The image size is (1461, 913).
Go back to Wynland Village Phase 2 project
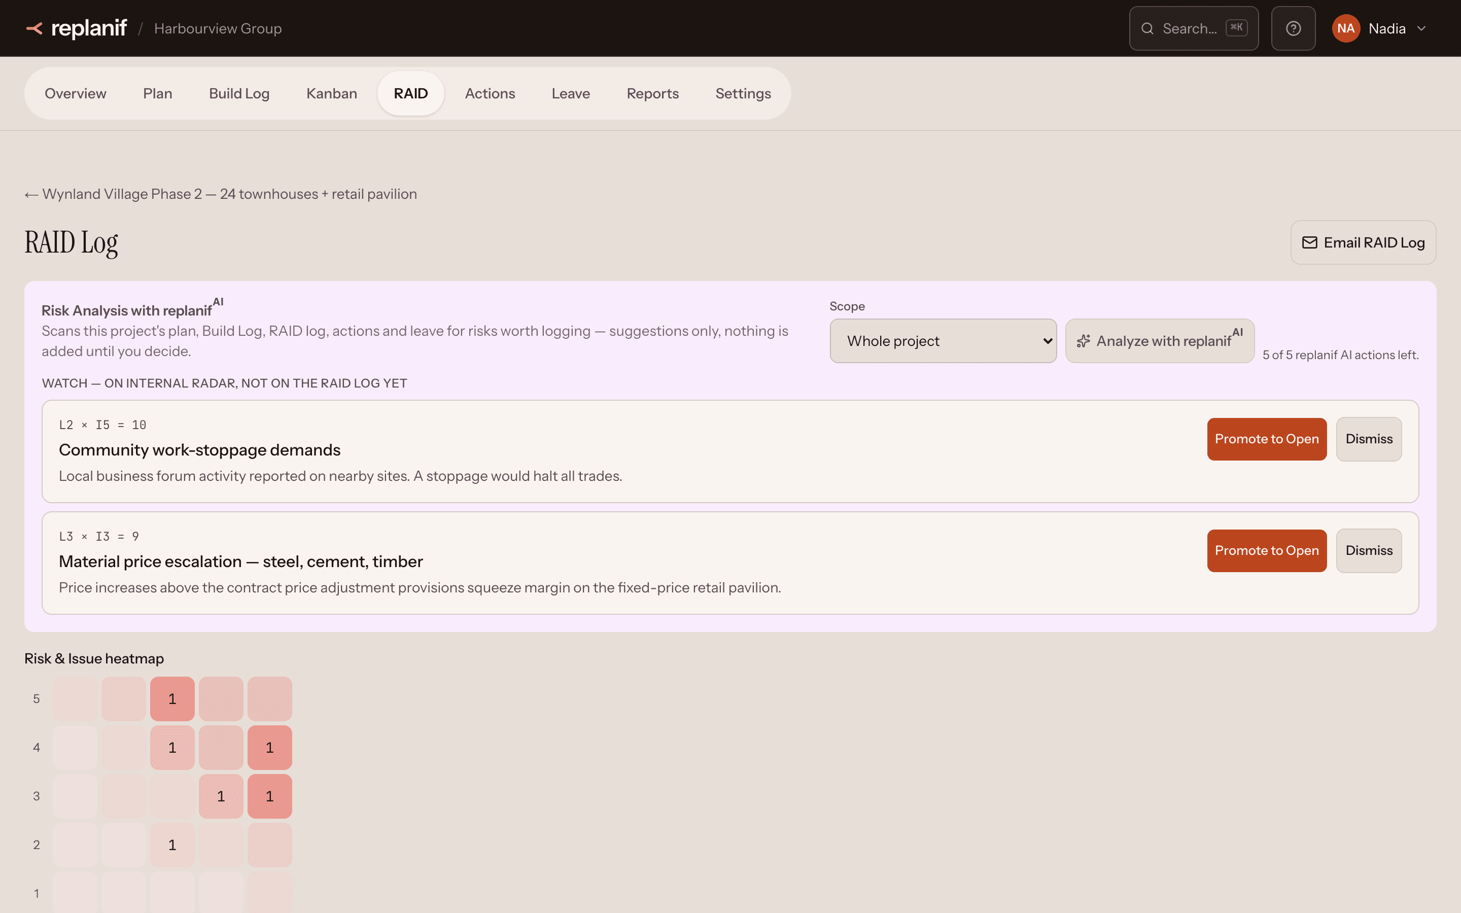(x=221, y=194)
